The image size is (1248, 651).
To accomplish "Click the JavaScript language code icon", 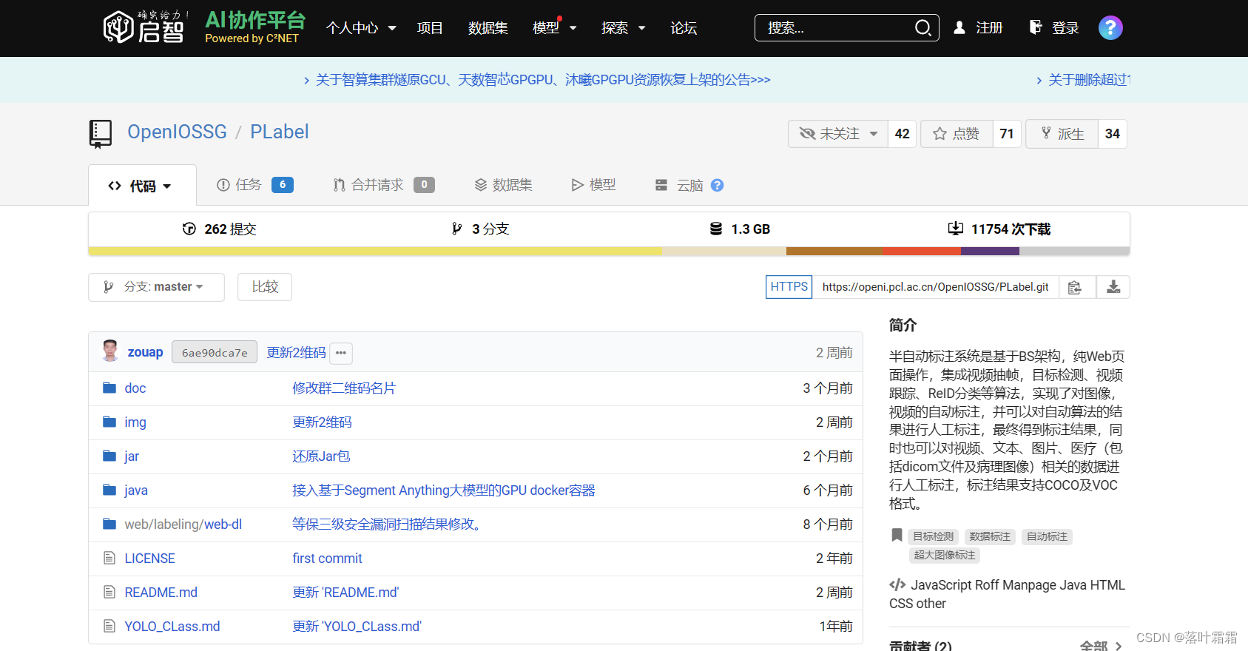I will (897, 584).
